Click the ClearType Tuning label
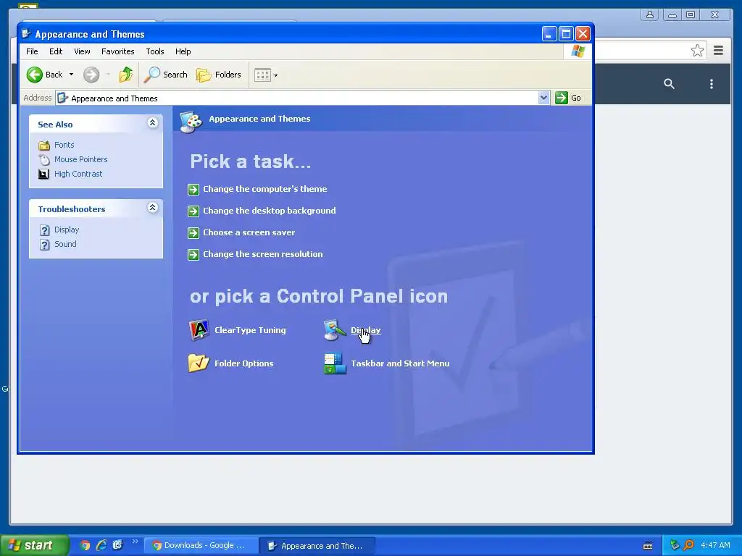This screenshot has width=742, height=556. (x=250, y=330)
